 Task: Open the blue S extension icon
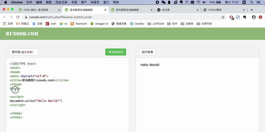(x=238, y=17)
